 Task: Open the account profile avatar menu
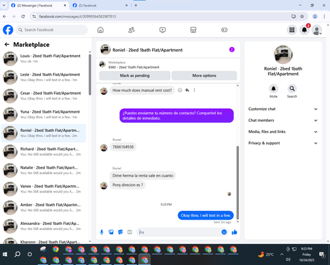(317, 30)
